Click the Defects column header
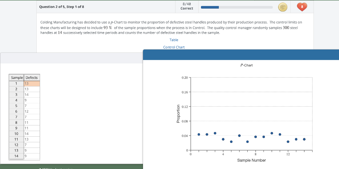 coord(32,78)
